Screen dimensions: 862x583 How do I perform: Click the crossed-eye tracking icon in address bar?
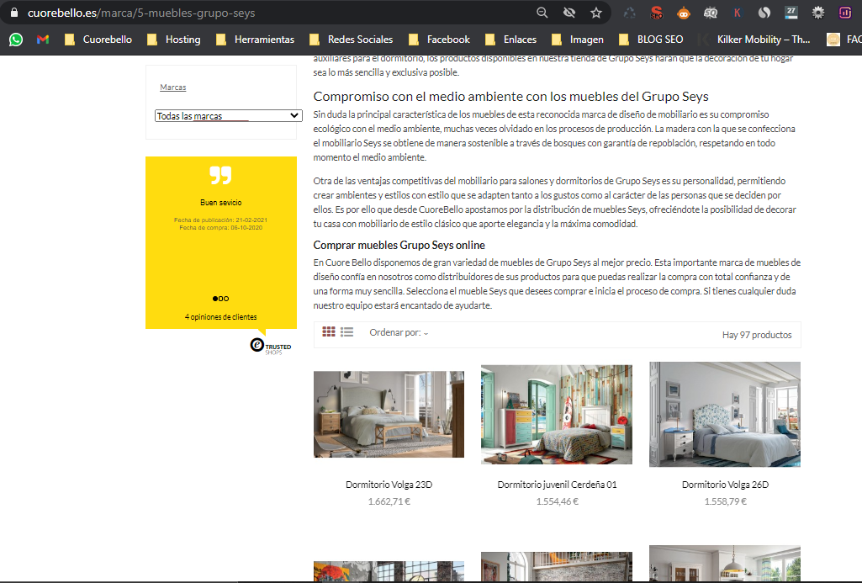click(569, 13)
